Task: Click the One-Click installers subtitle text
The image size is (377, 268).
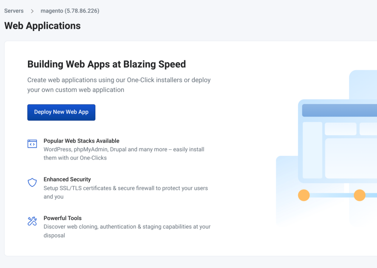Action: (119, 85)
